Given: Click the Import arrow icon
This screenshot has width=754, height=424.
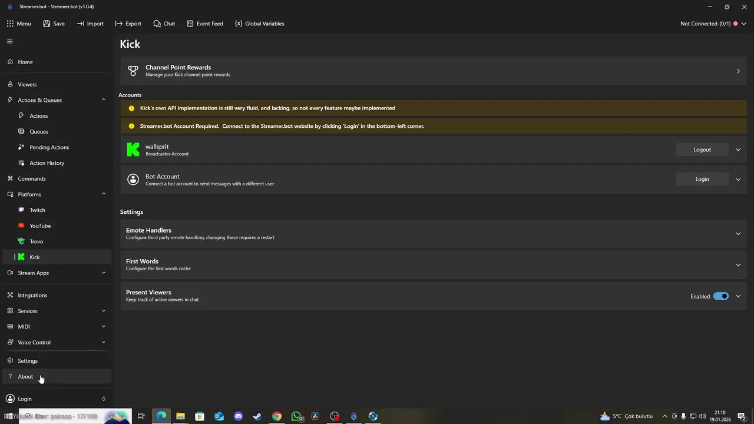Looking at the screenshot, I should tap(81, 24).
